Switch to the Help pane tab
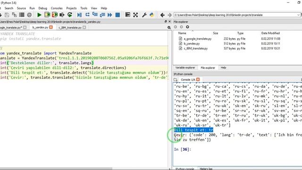Viewport: 302px width, 170px height. pyautogui.click(x=223, y=68)
